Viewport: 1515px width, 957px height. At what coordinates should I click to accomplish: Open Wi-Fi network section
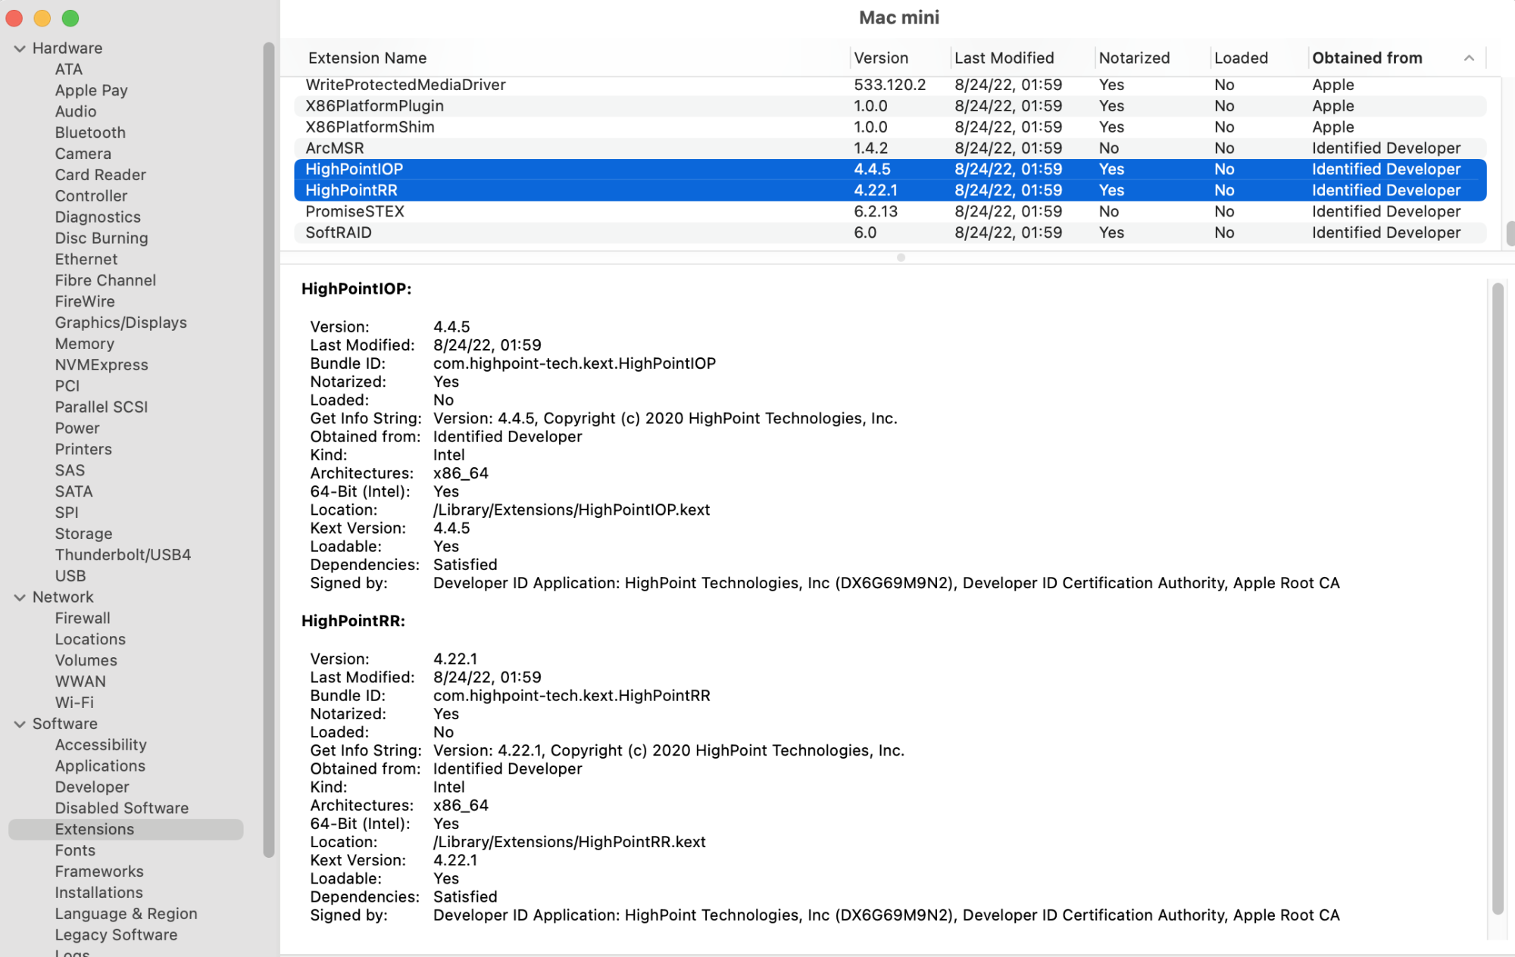74,703
